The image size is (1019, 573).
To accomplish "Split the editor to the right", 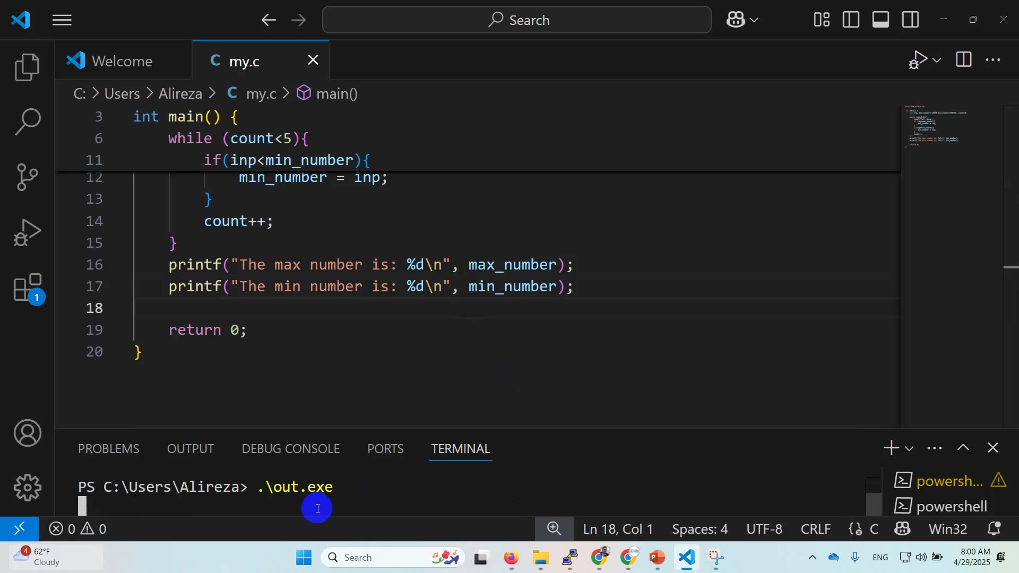I will coord(963,59).
